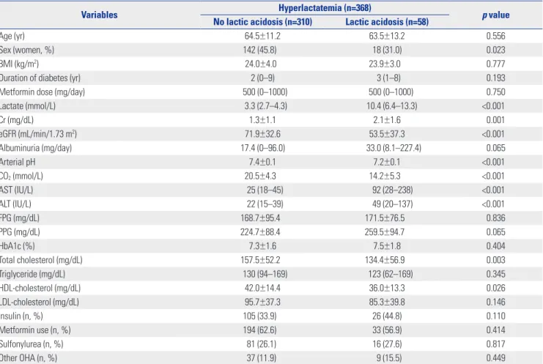Select the value '22 (15–39)'
Viewport: 543px width, 364px height.
(x=265, y=204)
